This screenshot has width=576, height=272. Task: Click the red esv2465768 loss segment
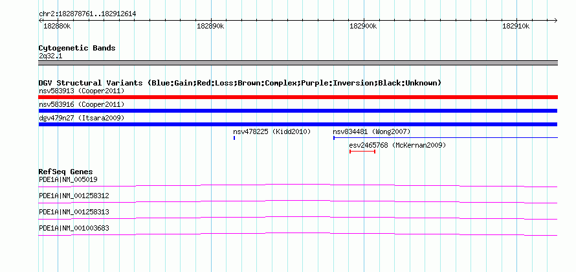[x=362, y=152]
